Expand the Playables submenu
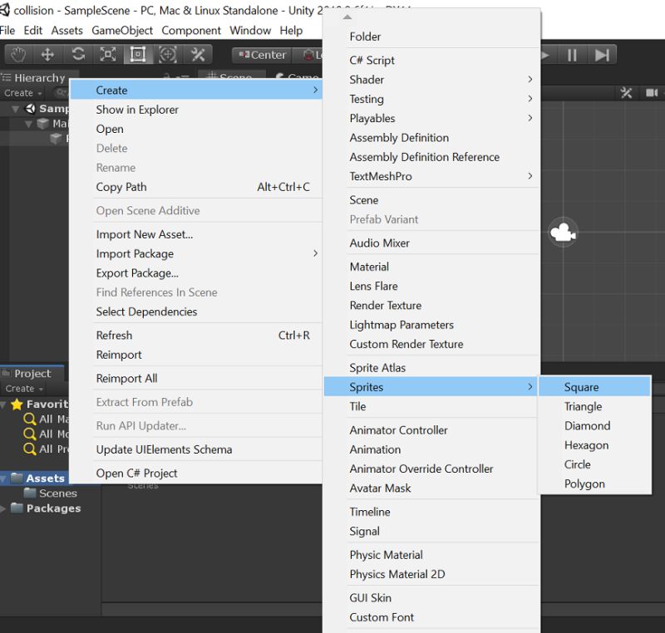Screen dimensions: 665x633 click(x=431, y=118)
